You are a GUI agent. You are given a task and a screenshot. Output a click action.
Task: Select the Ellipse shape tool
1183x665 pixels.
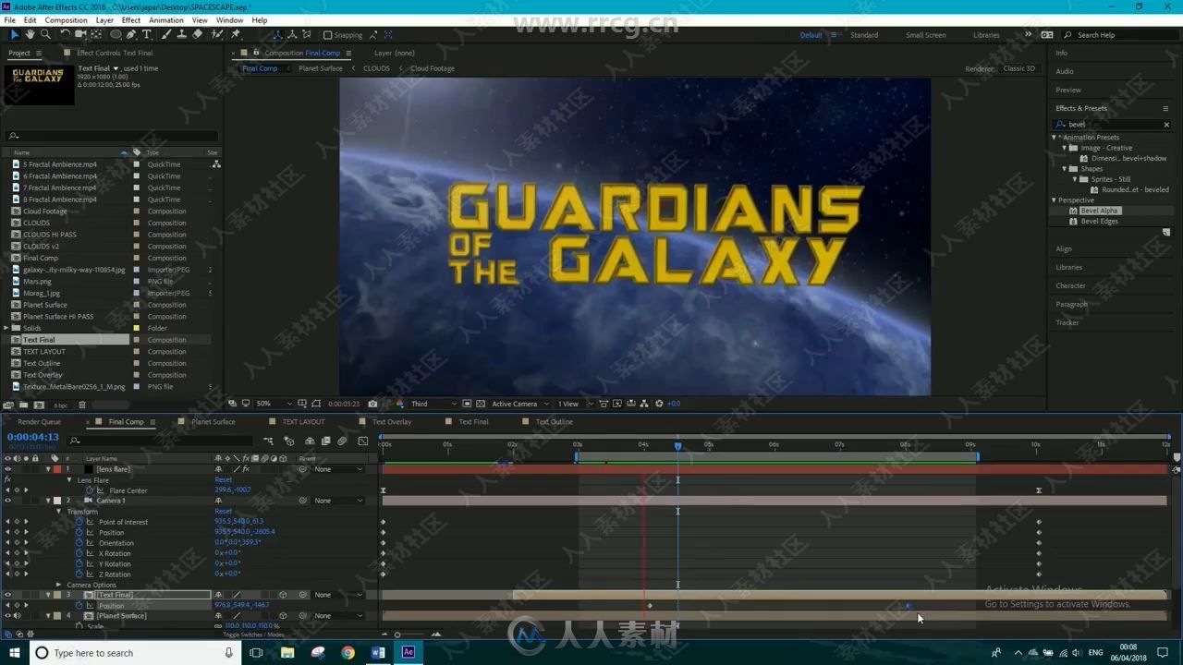click(116, 34)
